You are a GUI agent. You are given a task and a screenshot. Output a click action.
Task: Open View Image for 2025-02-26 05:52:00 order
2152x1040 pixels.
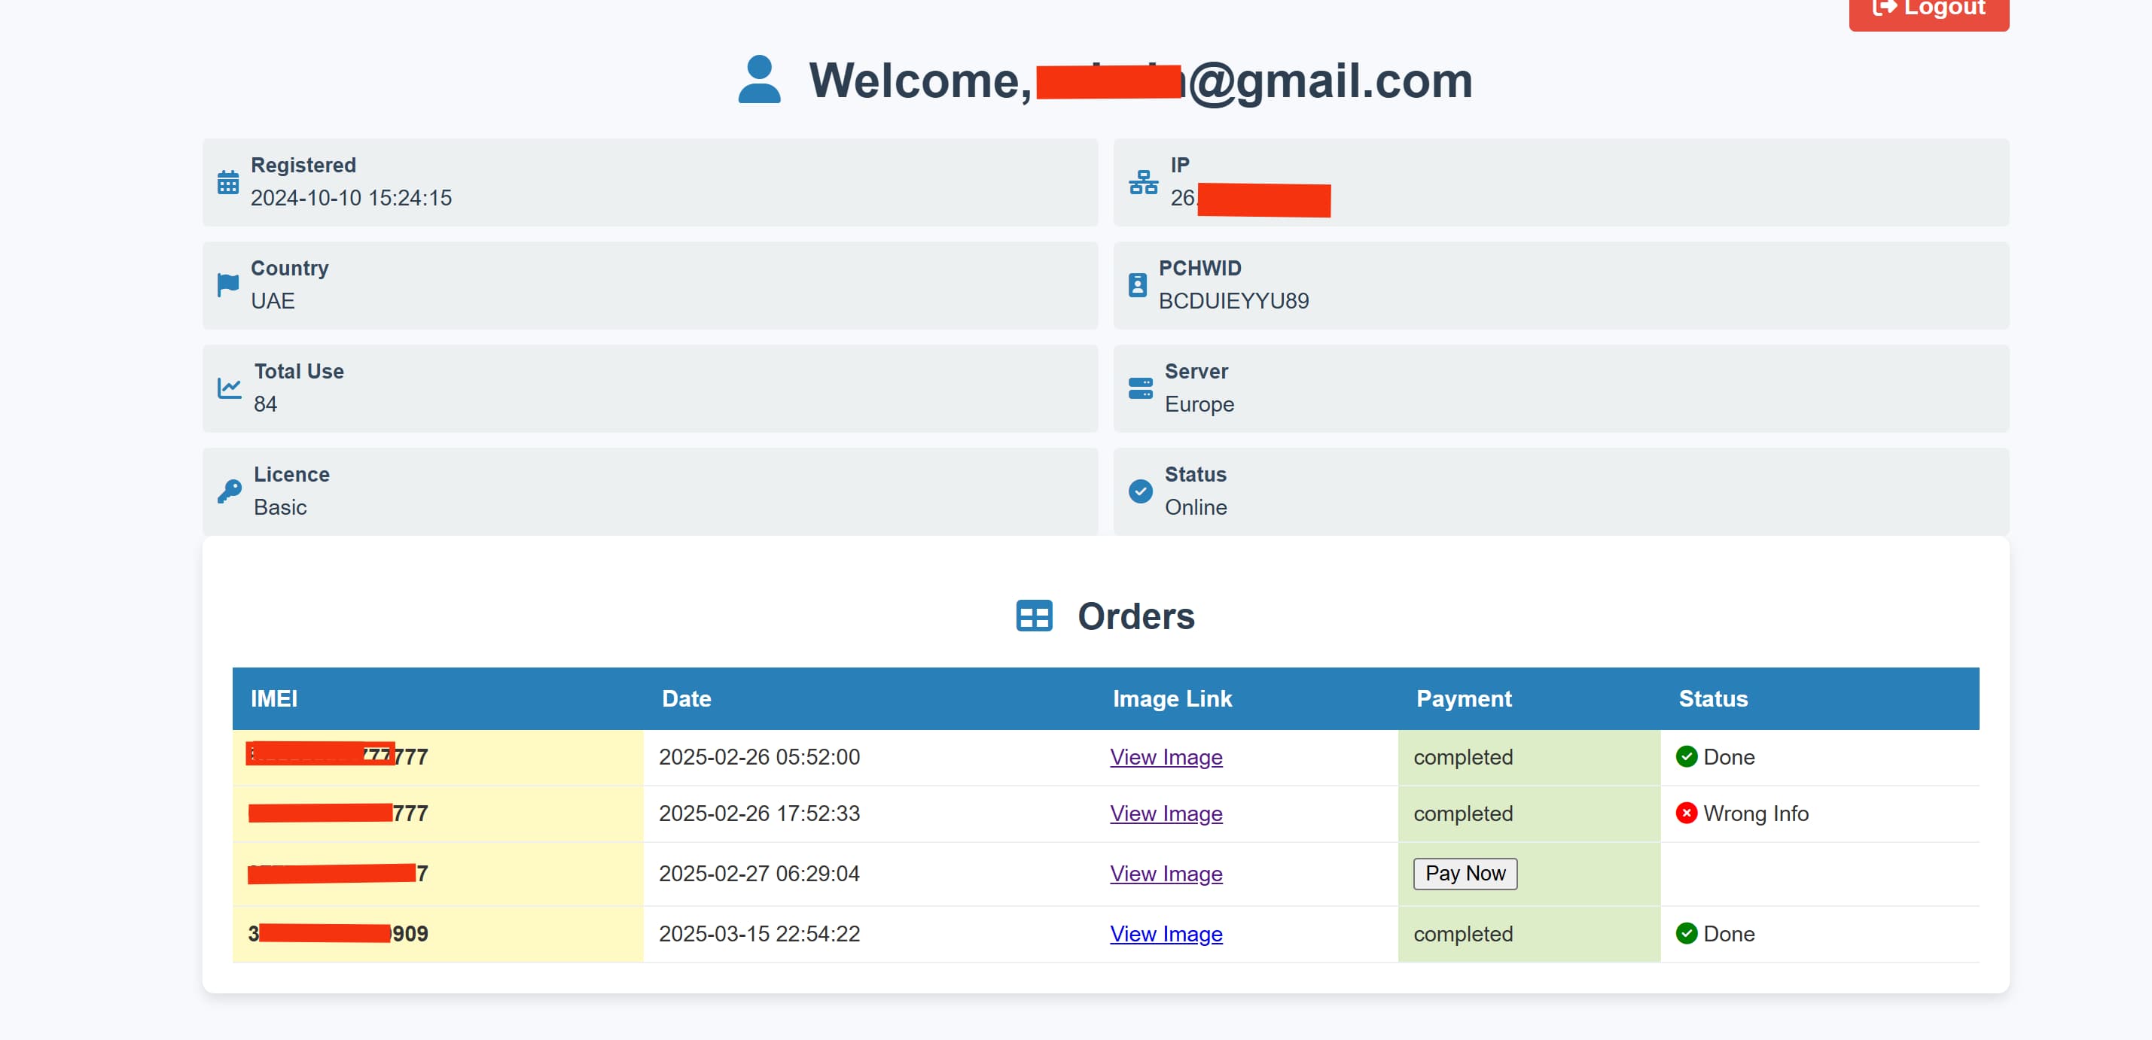(x=1166, y=757)
